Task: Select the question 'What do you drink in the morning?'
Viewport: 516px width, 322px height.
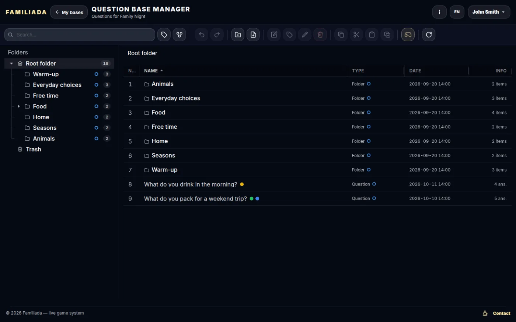Action: (317, 184)
